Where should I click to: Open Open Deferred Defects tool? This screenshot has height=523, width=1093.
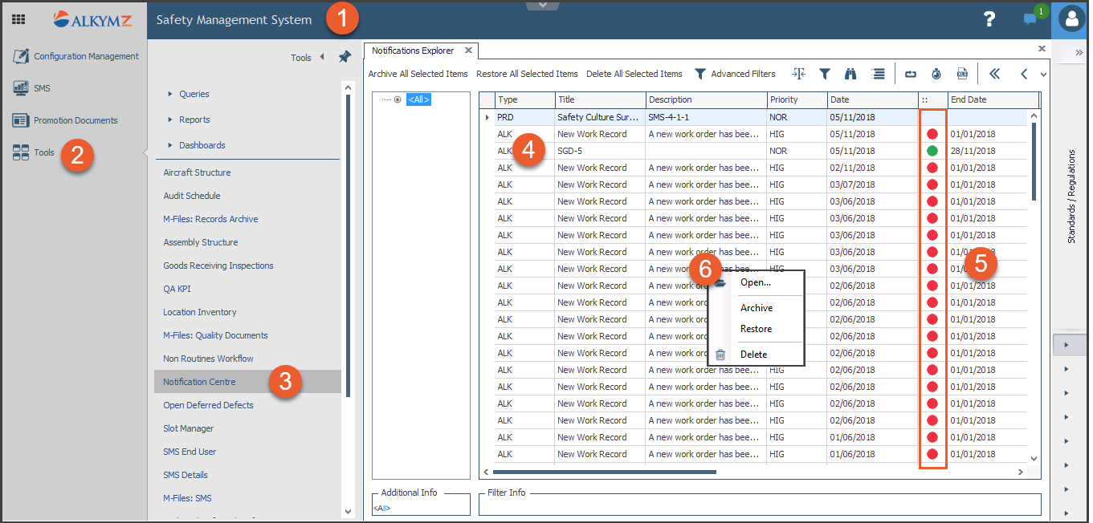point(208,405)
